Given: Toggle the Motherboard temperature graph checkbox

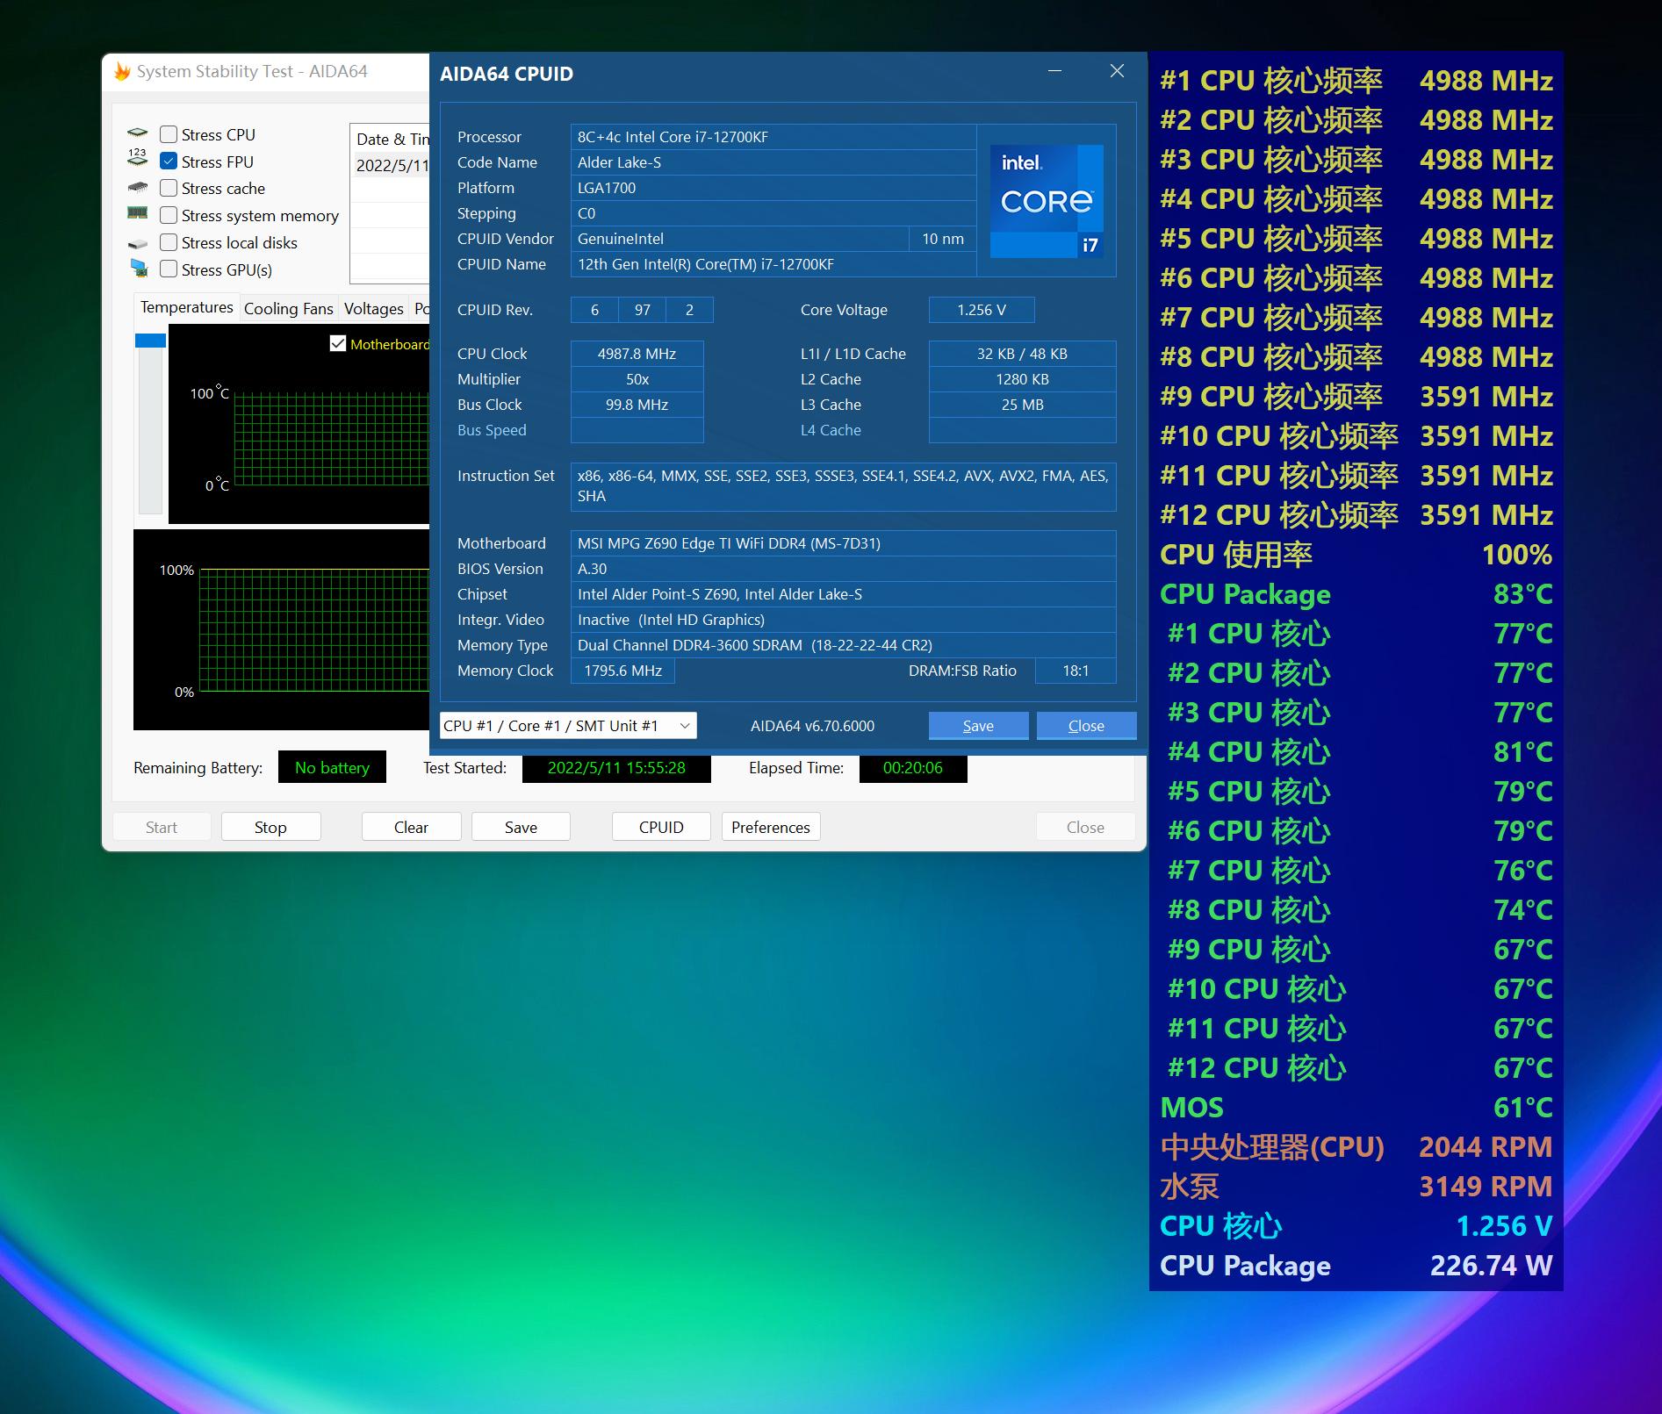Looking at the screenshot, I should coord(338,343).
